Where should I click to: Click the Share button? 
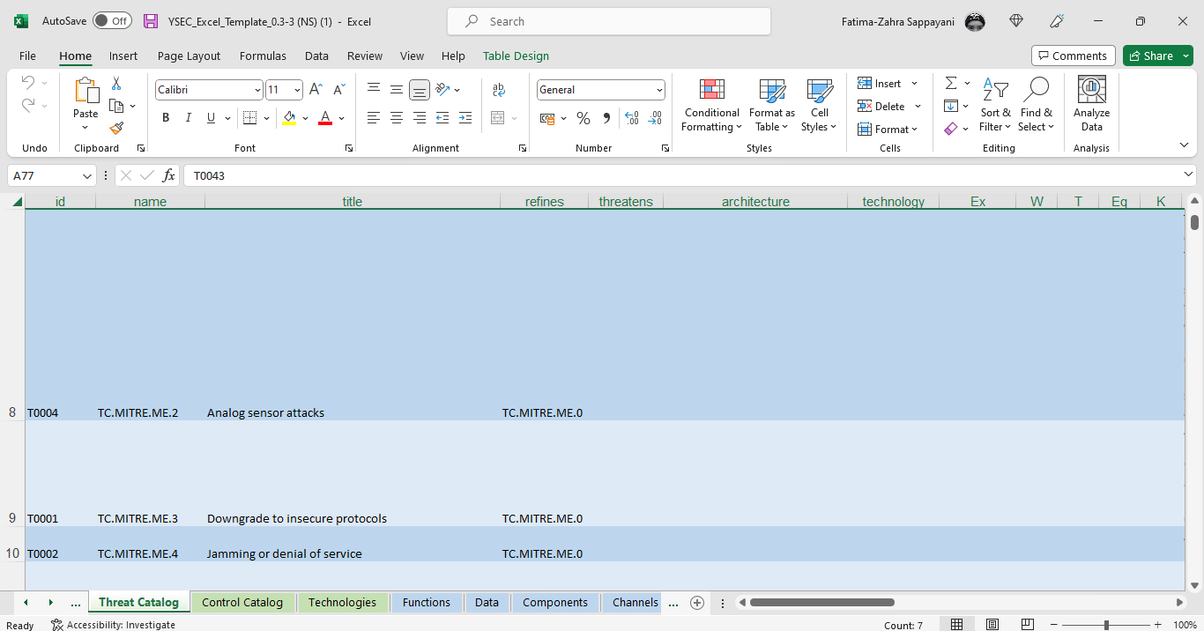pos(1157,56)
